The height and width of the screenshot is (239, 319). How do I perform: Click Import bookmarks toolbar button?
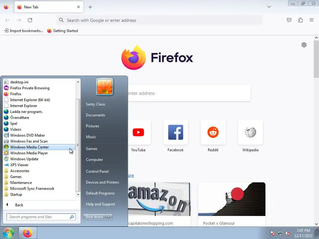[x=24, y=31]
